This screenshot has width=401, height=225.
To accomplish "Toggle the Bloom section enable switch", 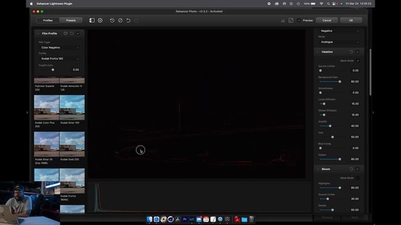I will [x=358, y=169].
